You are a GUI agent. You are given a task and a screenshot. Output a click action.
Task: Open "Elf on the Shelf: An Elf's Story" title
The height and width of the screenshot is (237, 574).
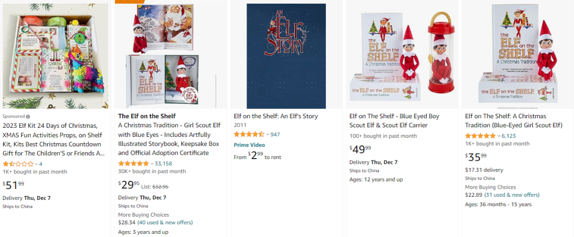[283, 116]
